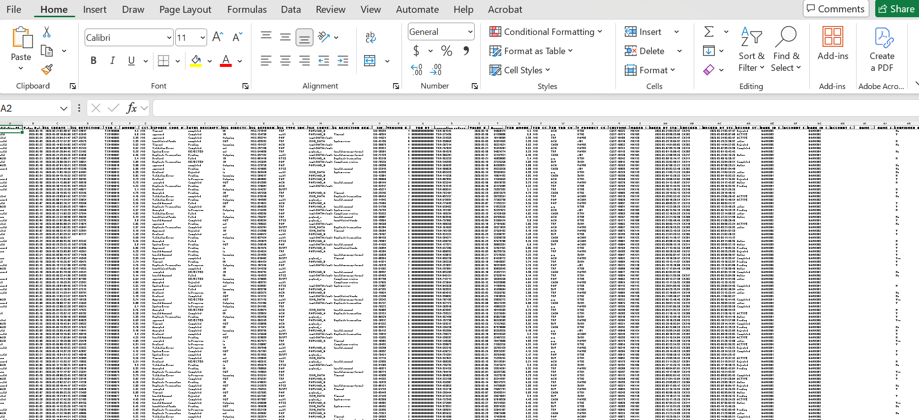Activate the Format Painter brush
Screen dimensions: 919x420
47,70
